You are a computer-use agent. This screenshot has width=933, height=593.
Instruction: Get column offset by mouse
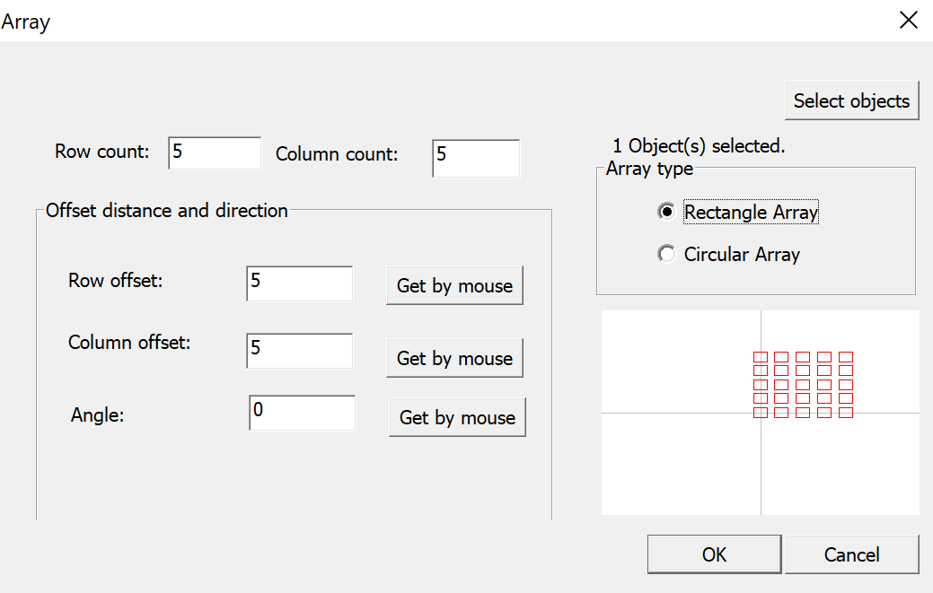[454, 357]
